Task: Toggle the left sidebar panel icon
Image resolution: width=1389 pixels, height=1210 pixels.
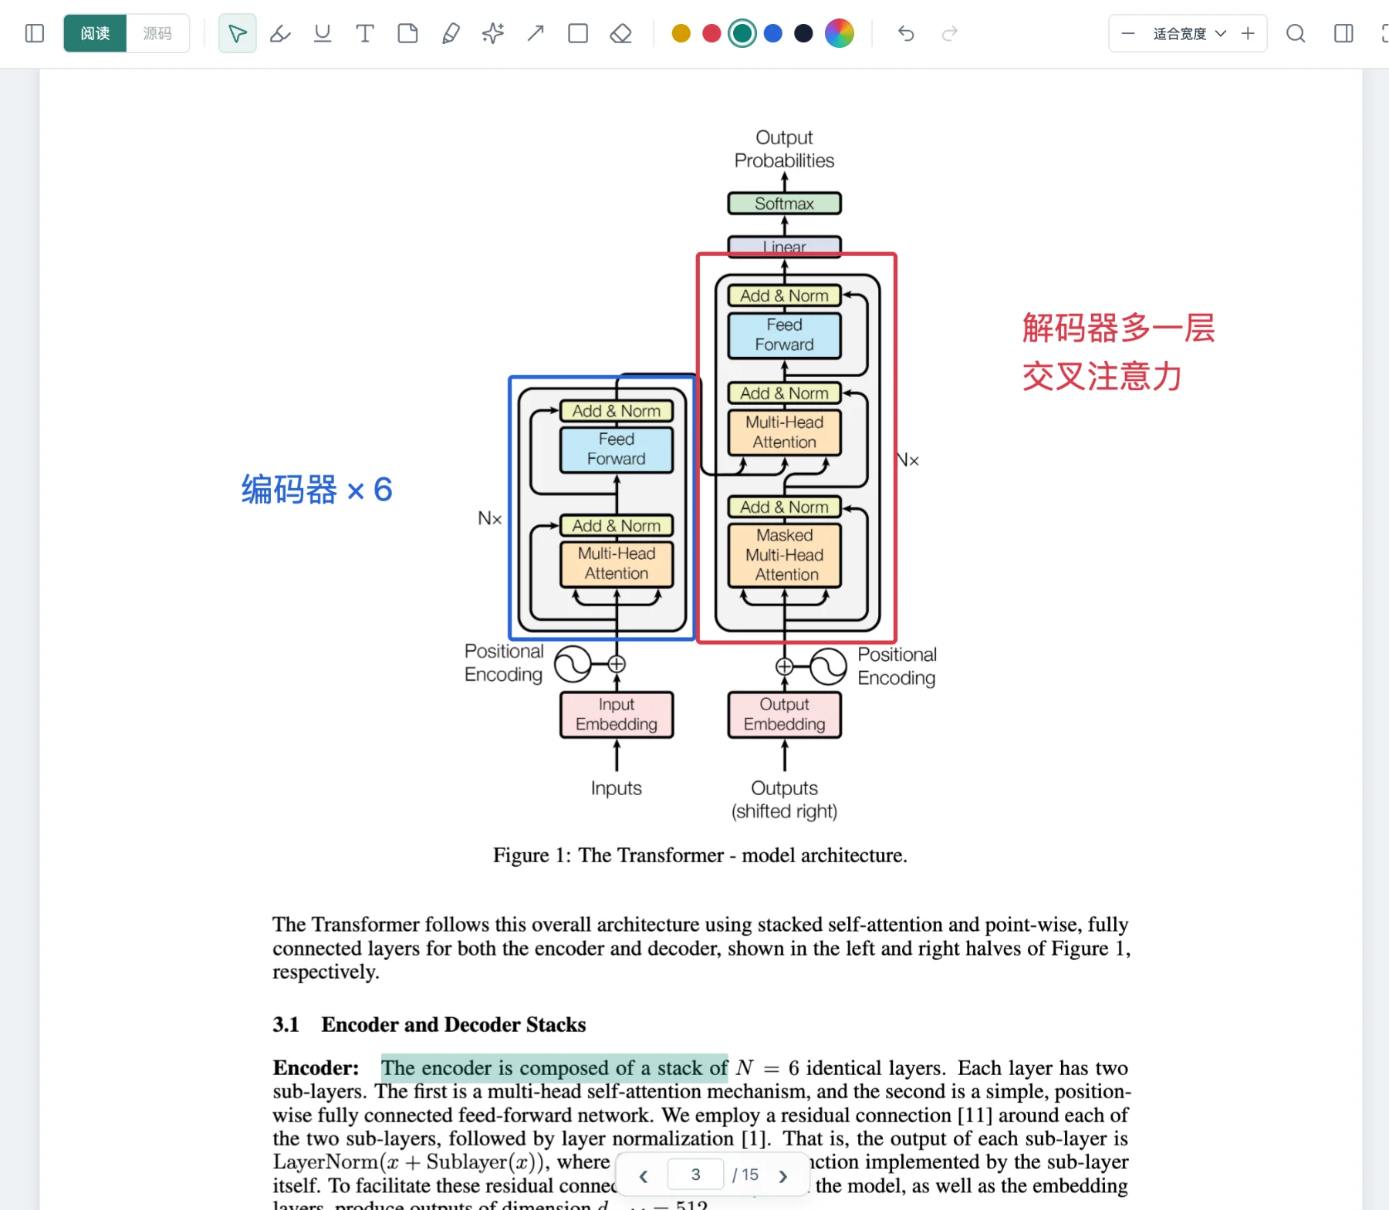Action: [x=35, y=33]
